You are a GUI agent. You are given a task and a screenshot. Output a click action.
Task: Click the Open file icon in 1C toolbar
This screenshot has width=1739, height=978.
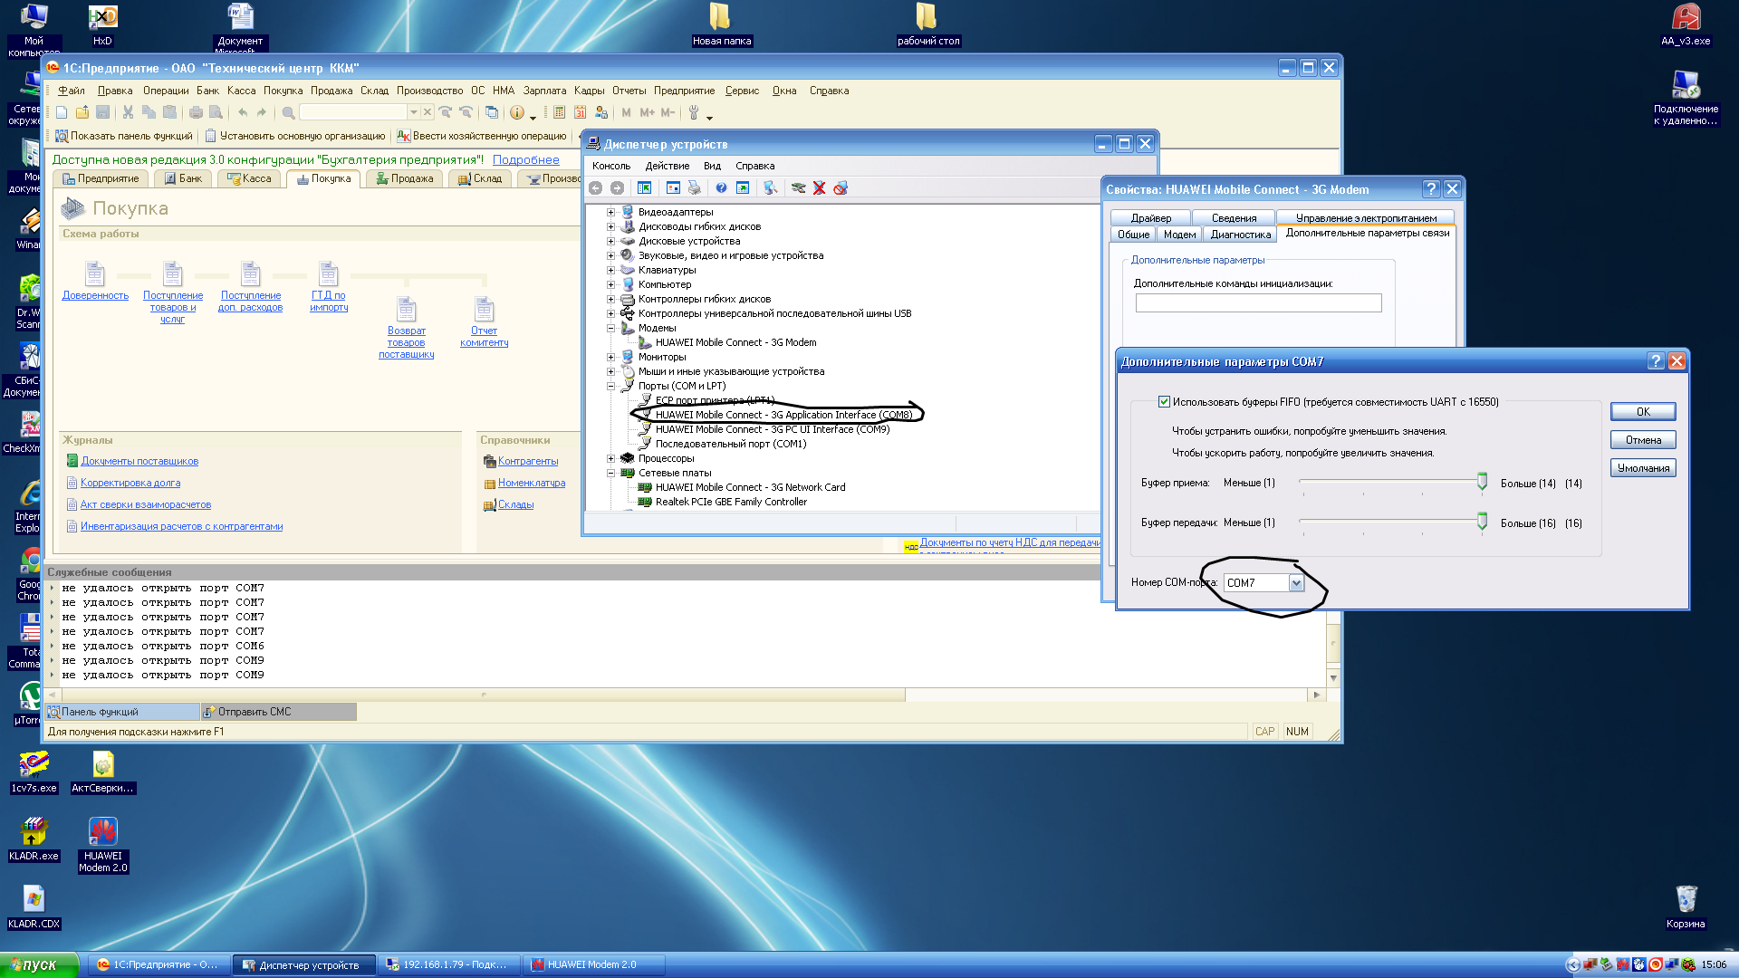point(82,112)
